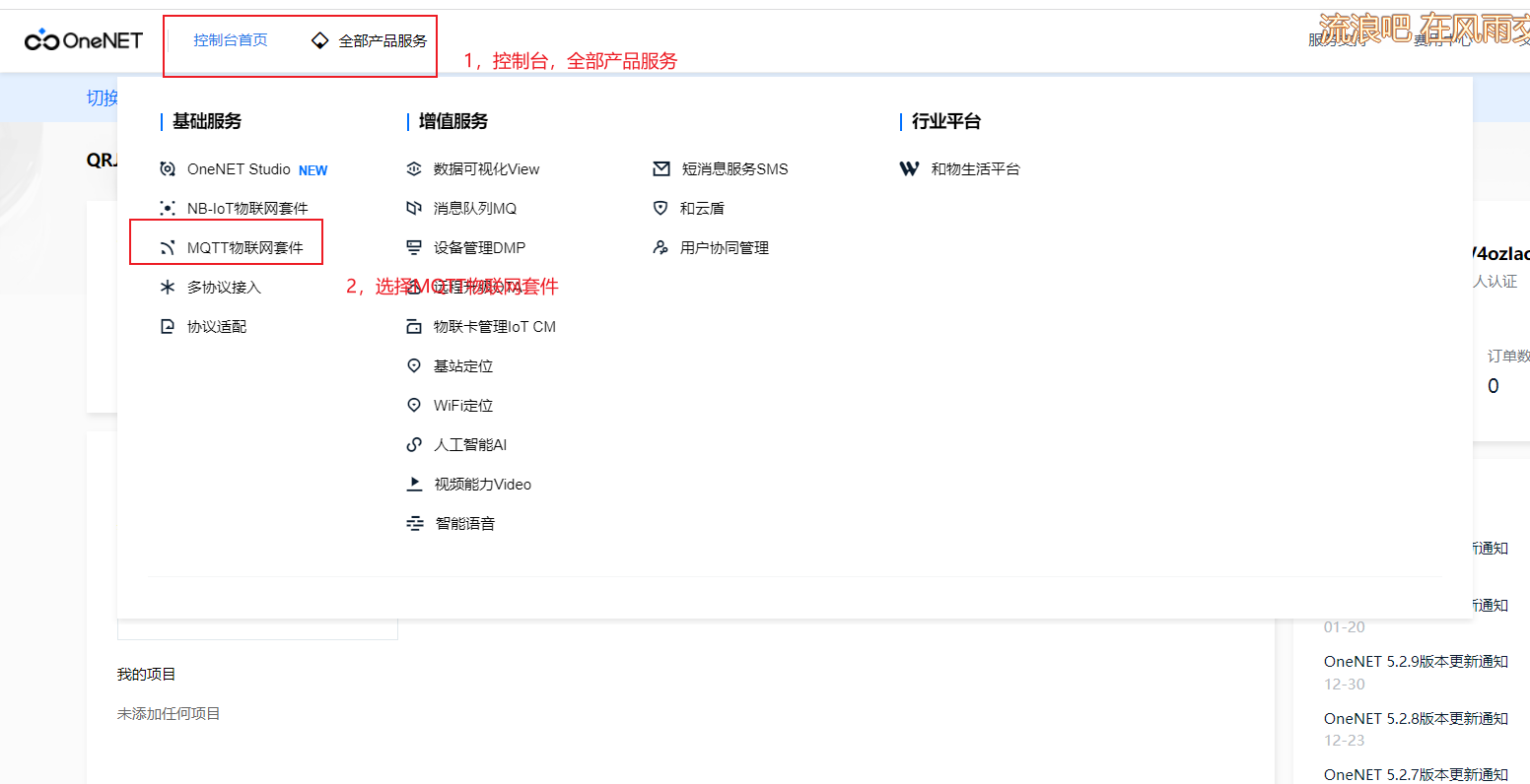Click the speaker icon next to 消息队列MQ
The width and height of the screenshot is (1530, 784).
pyautogui.click(x=414, y=208)
